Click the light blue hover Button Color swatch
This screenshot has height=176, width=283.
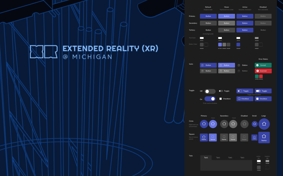click(x=220, y=44)
